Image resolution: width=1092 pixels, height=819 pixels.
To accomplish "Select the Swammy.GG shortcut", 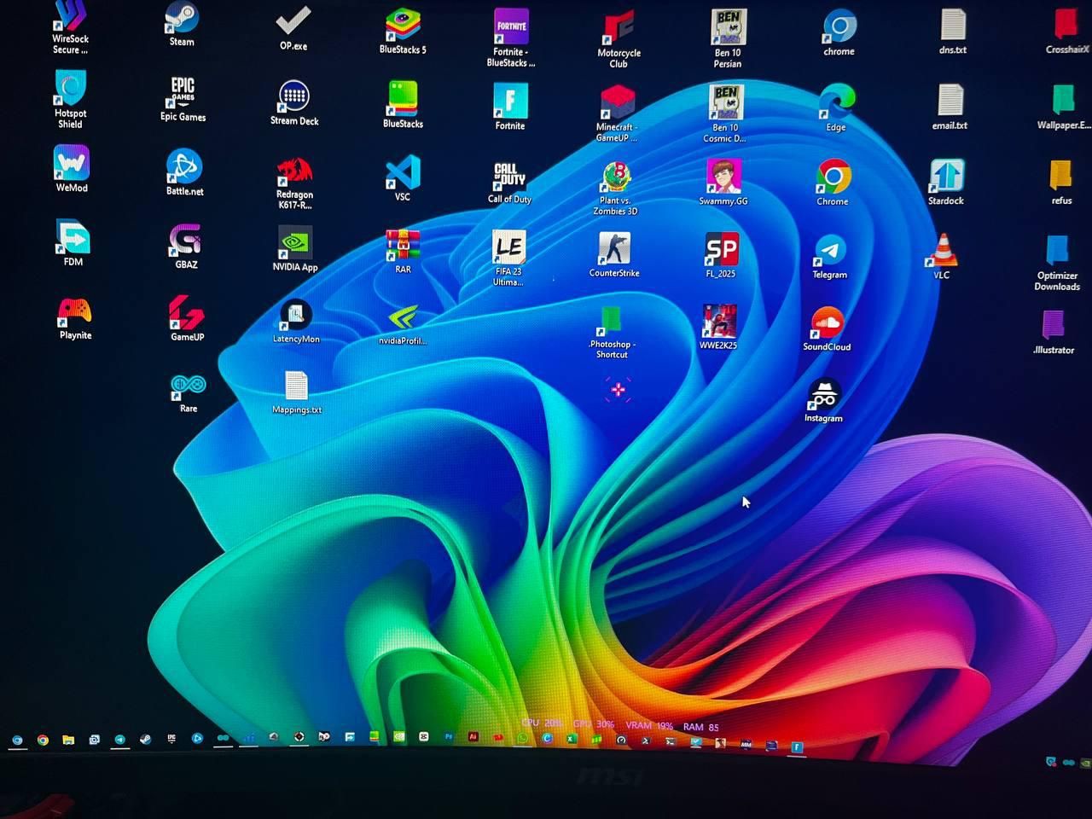I will (x=723, y=183).
